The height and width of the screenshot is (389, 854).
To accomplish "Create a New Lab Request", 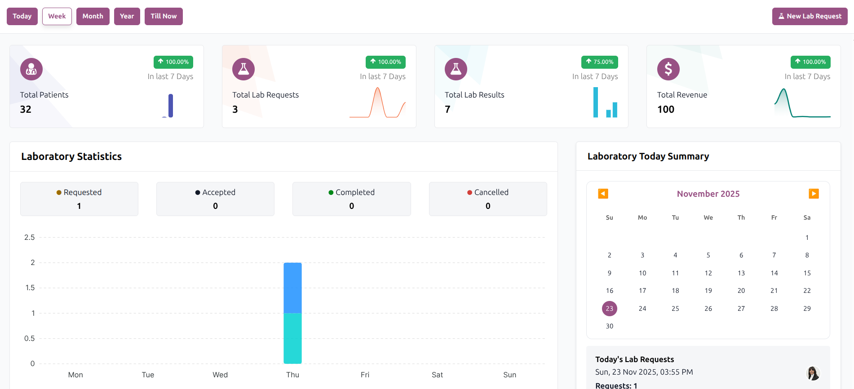I will pyautogui.click(x=810, y=16).
